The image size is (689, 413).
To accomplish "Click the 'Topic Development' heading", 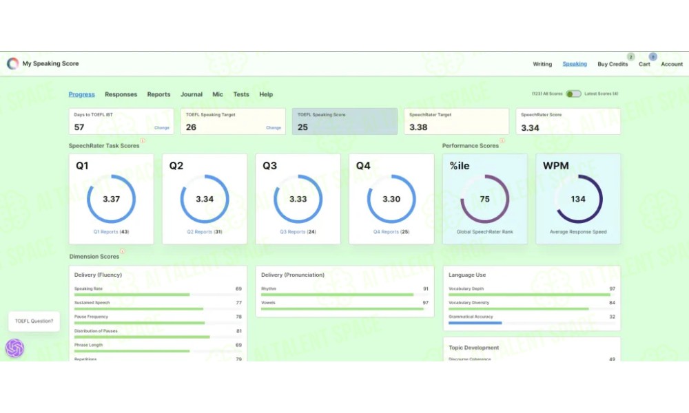I will pos(474,348).
